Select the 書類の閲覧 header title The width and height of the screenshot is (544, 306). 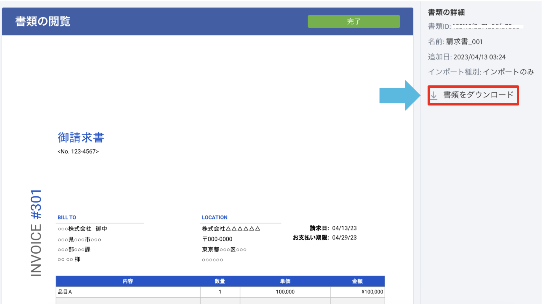pos(43,21)
